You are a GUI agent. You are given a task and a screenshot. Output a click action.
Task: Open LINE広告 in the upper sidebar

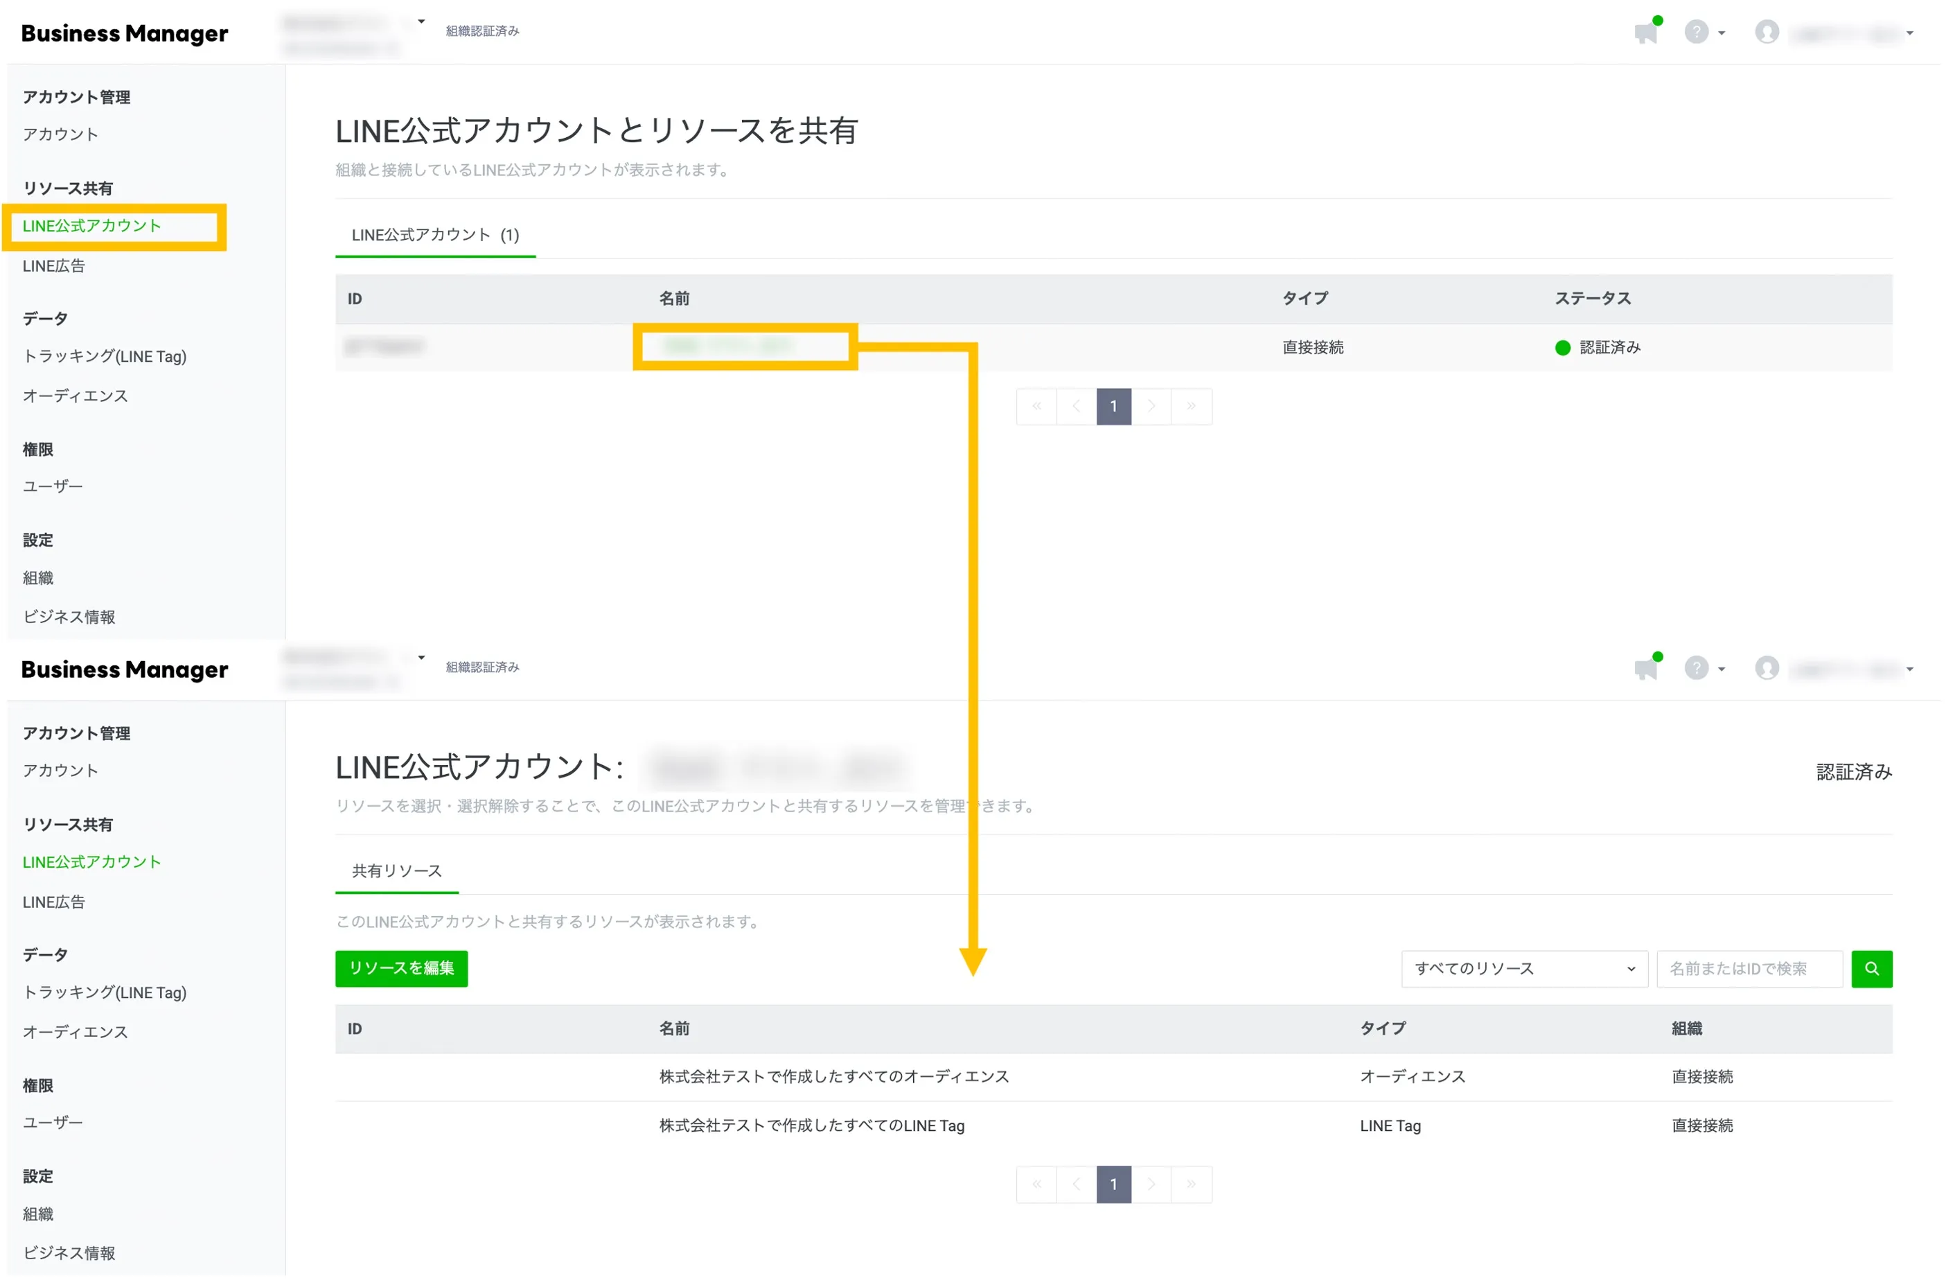tap(54, 267)
